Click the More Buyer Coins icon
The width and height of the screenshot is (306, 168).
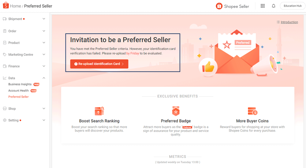pos(252,111)
